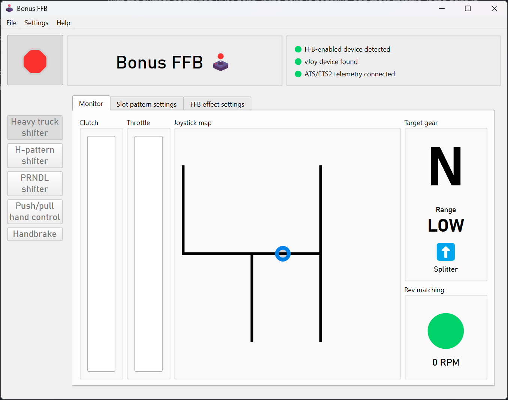Click the joystick logo beside Bonus FFB title

tap(221, 62)
